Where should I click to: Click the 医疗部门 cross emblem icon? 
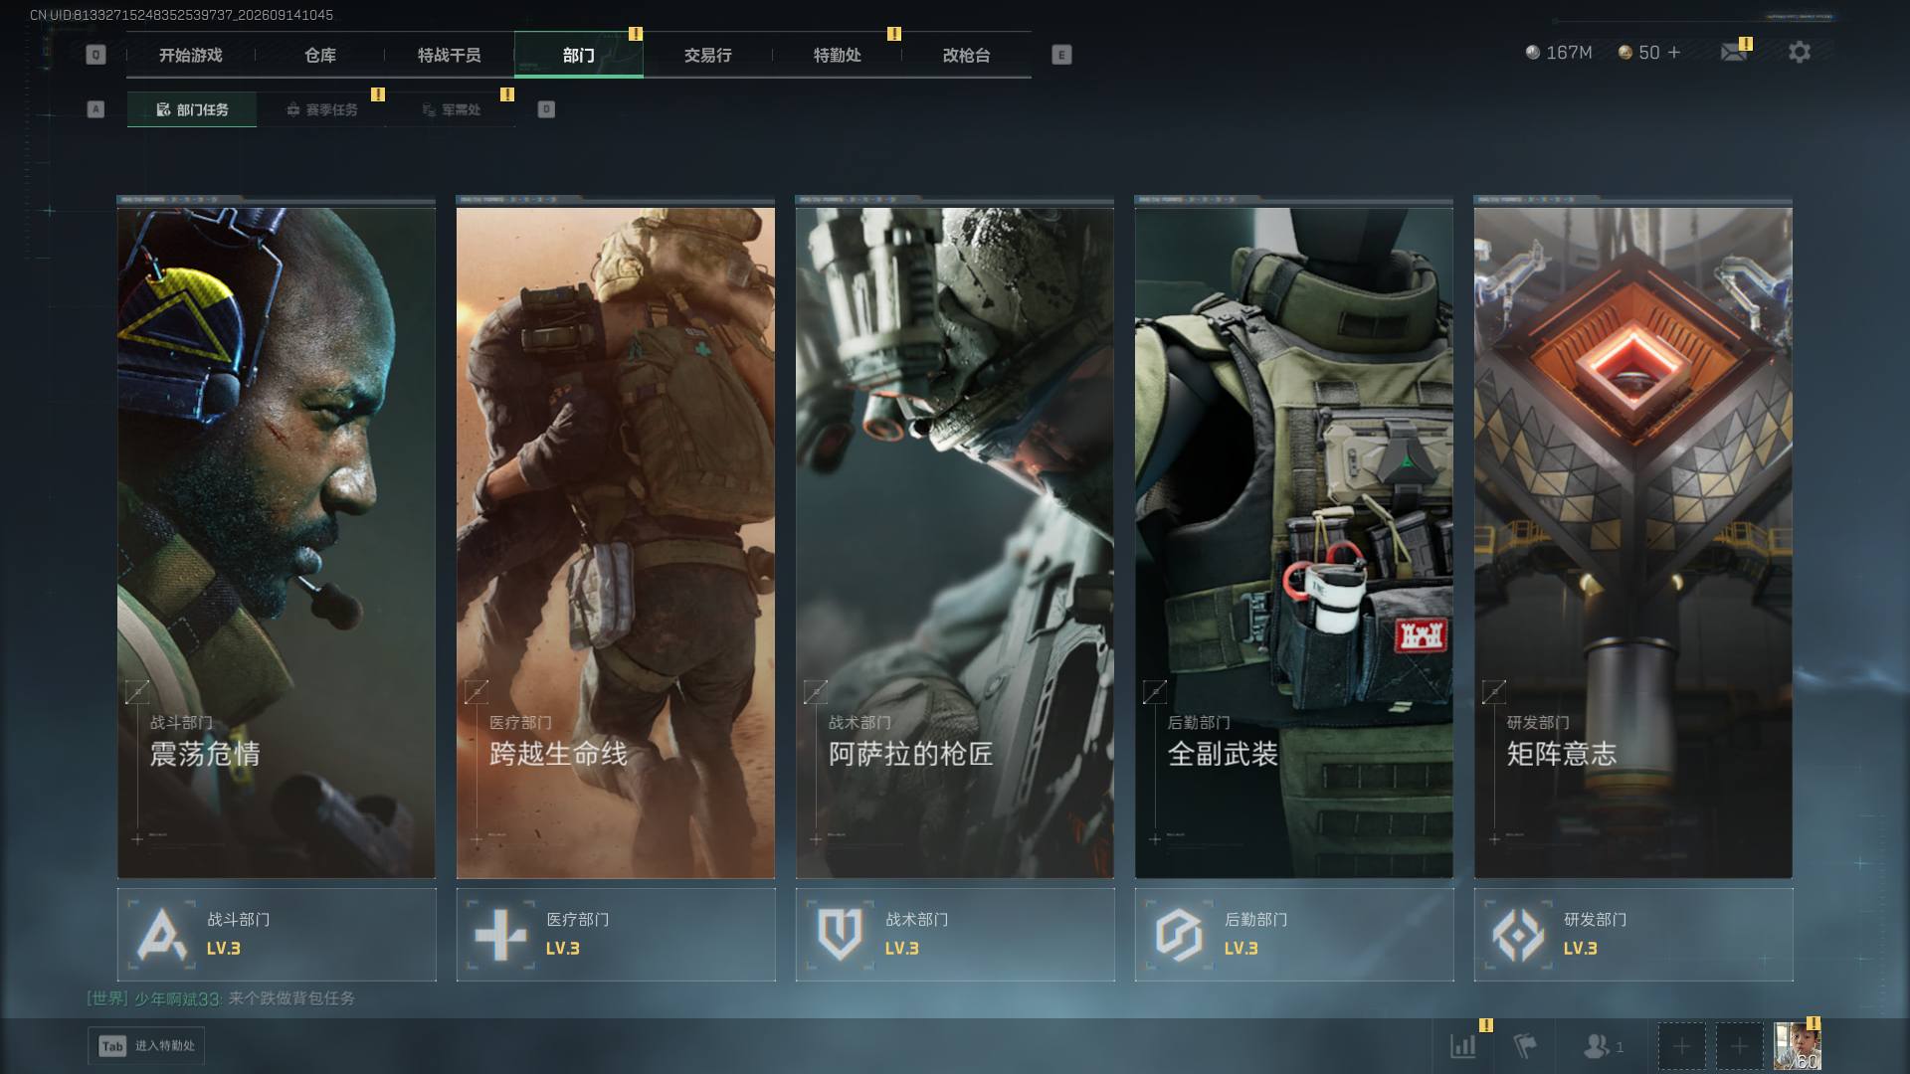click(500, 935)
